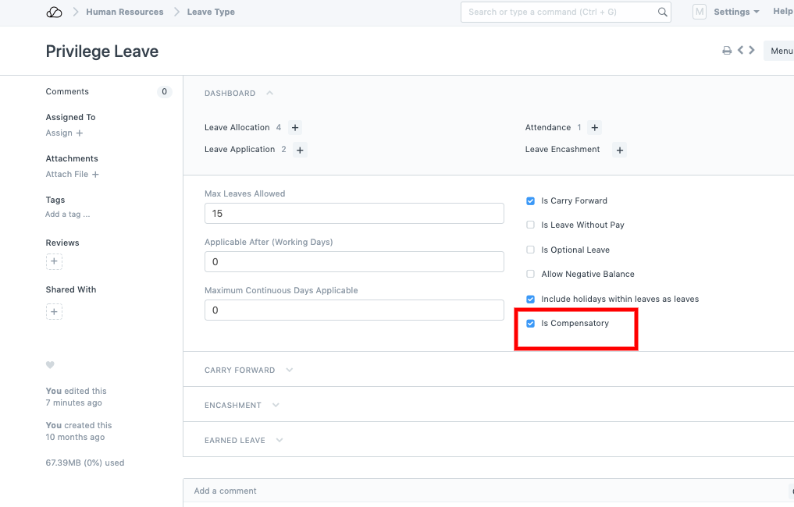Click the cloud home logo icon

[x=54, y=12]
